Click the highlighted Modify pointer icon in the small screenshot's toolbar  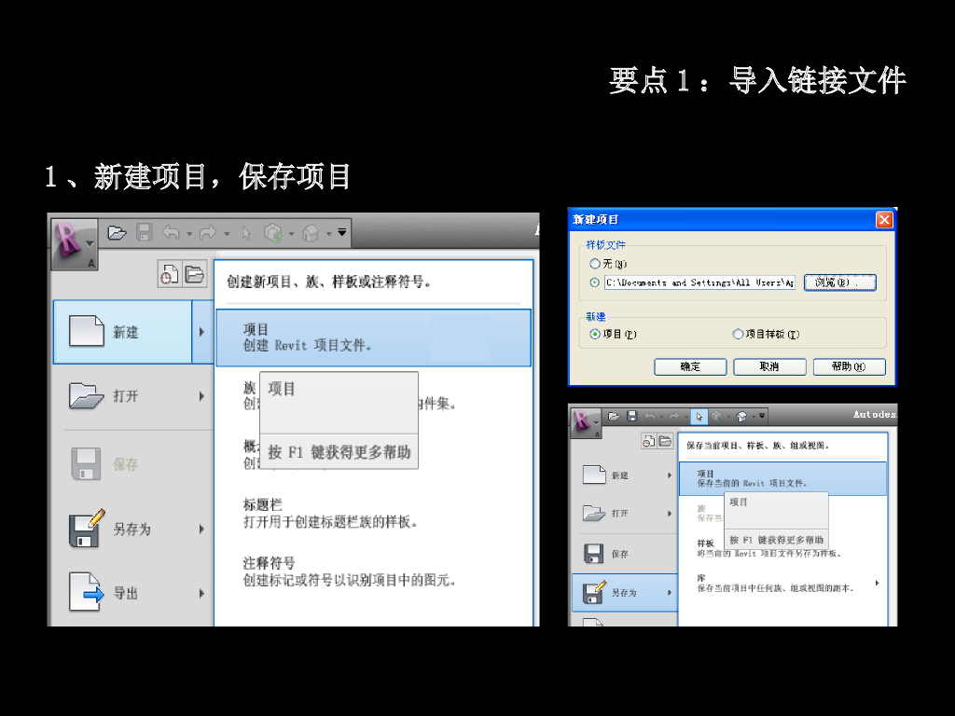point(699,417)
